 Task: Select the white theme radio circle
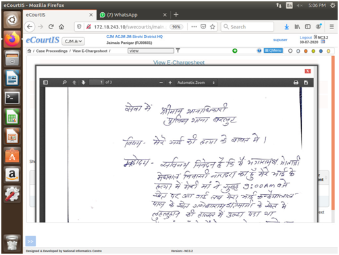pyautogui.click(x=290, y=51)
